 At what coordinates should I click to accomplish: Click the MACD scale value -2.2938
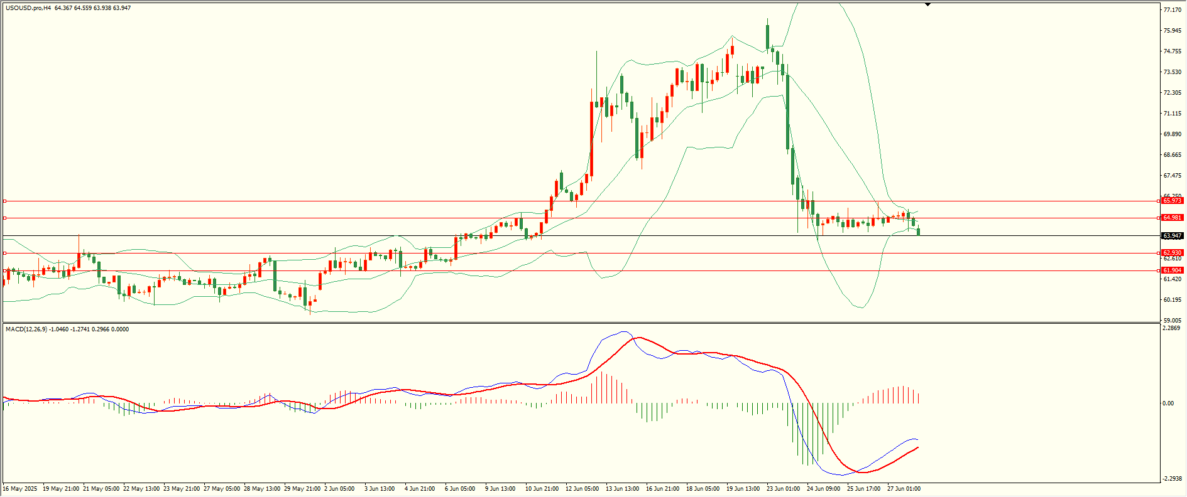click(x=1173, y=479)
